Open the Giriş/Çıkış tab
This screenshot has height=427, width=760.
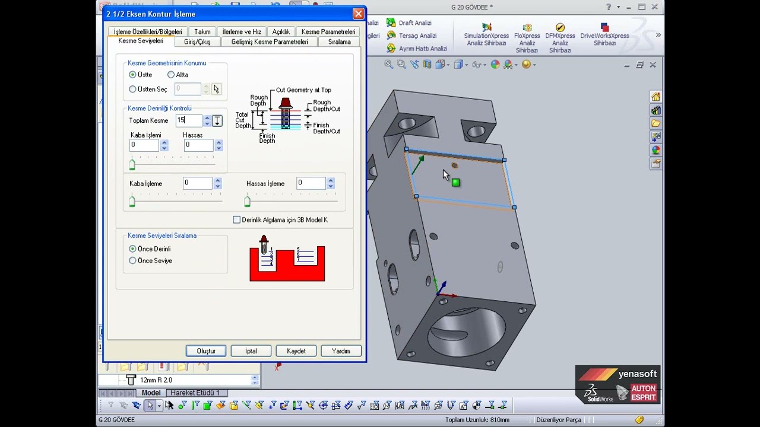point(197,42)
